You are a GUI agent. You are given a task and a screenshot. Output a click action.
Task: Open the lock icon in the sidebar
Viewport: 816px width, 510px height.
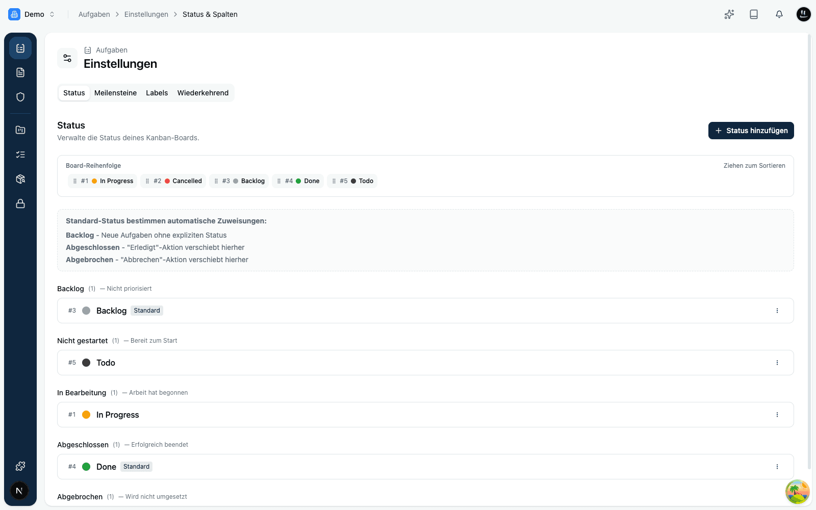tap(20, 203)
